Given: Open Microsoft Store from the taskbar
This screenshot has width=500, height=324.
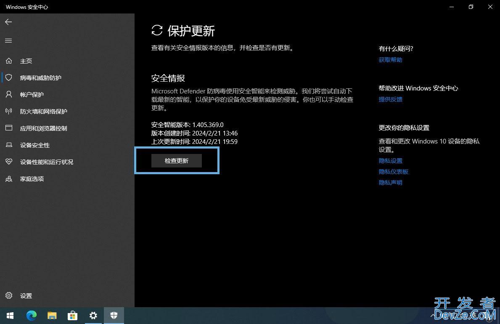Looking at the screenshot, I should pyautogui.click(x=73, y=316).
